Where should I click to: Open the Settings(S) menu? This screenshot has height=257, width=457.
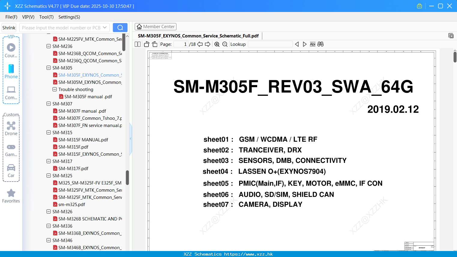click(69, 17)
